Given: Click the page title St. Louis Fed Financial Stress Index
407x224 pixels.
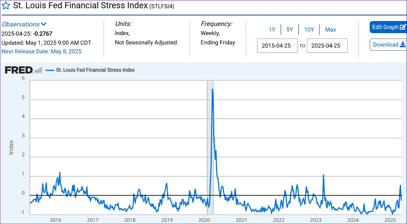Looking at the screenshot, I should (x=80, y=6).
